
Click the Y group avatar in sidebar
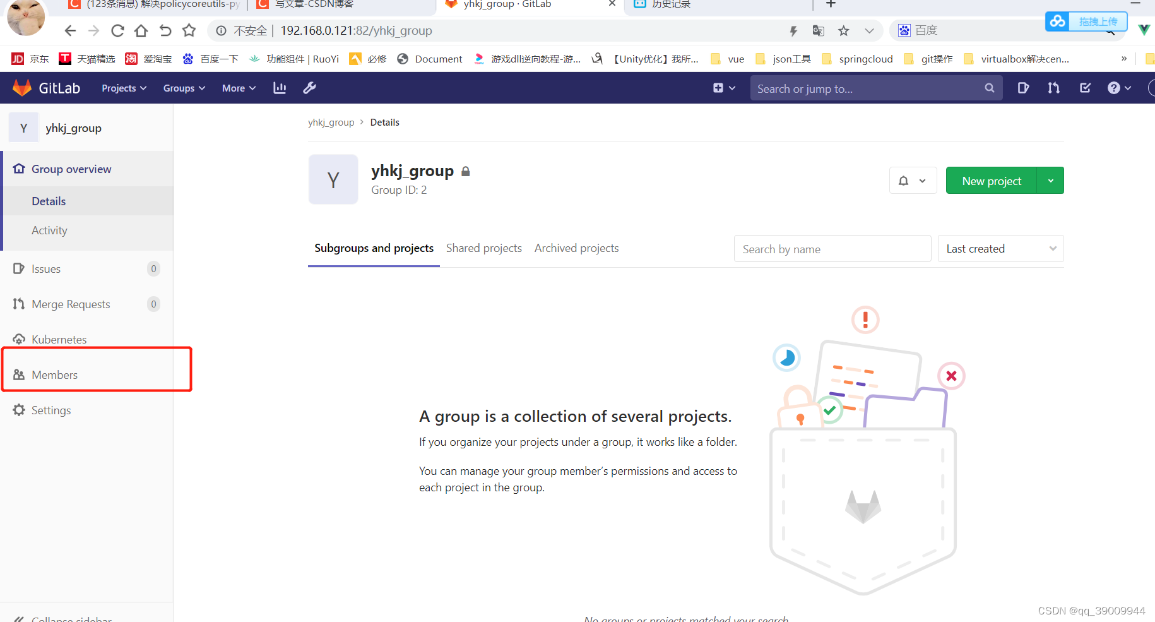point(23,128)
